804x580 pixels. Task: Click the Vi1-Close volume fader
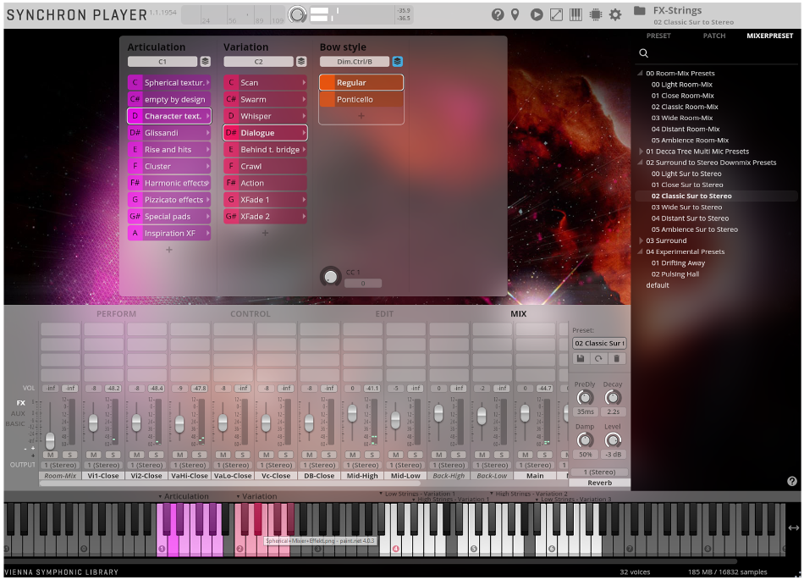click(93, 423)
